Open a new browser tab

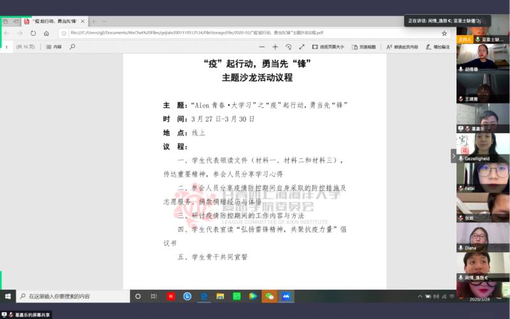(94, 21)
